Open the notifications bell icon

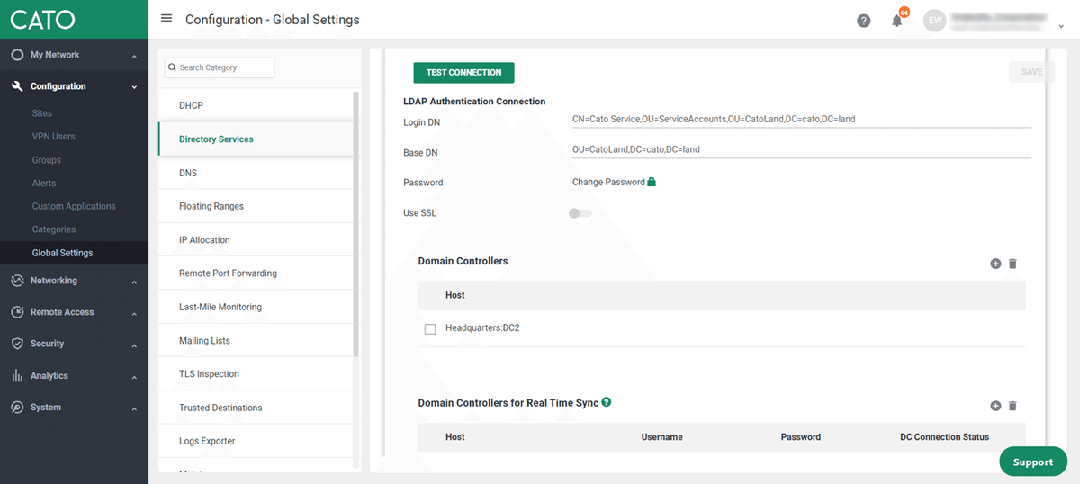(x=897, y=21)
